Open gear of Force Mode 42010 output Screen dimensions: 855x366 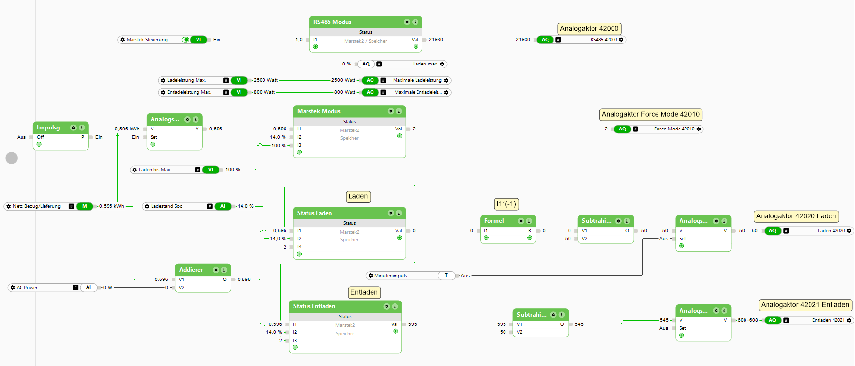(699, 129)
